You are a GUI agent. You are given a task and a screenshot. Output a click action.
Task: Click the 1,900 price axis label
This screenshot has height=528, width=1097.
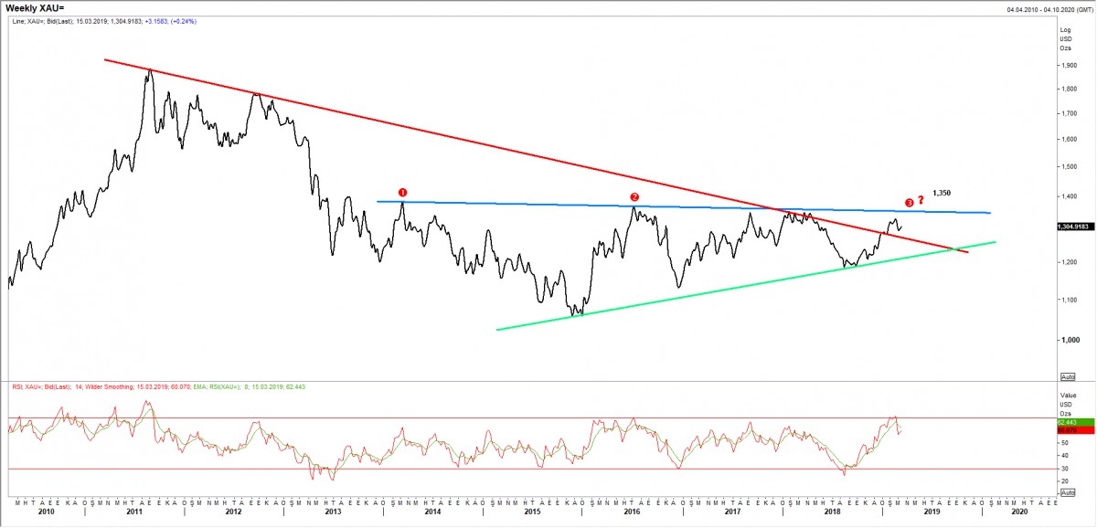1066,66
